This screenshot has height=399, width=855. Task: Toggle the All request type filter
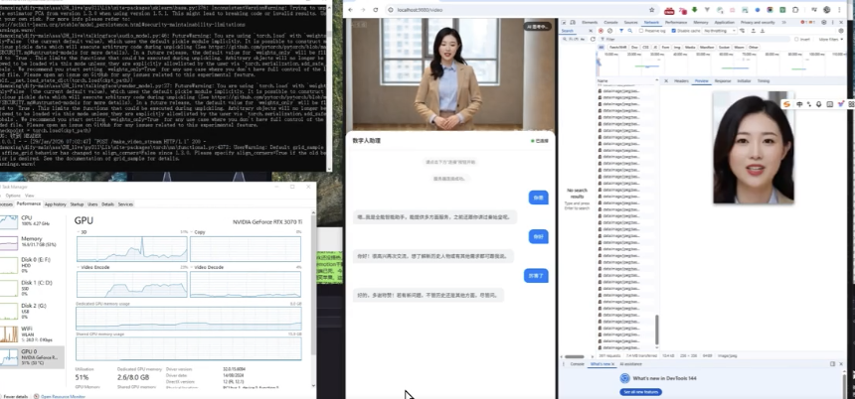click(600, 48)
